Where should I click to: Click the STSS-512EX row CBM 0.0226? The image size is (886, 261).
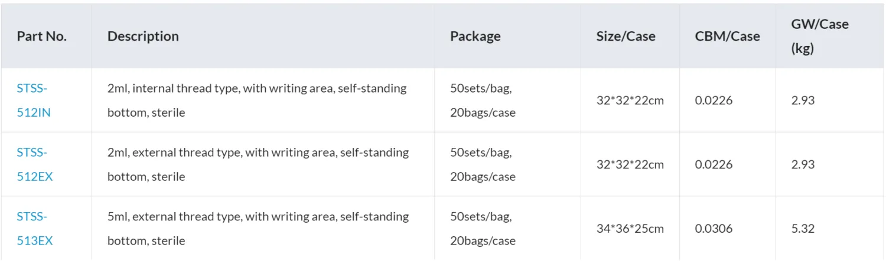point(714,164)
